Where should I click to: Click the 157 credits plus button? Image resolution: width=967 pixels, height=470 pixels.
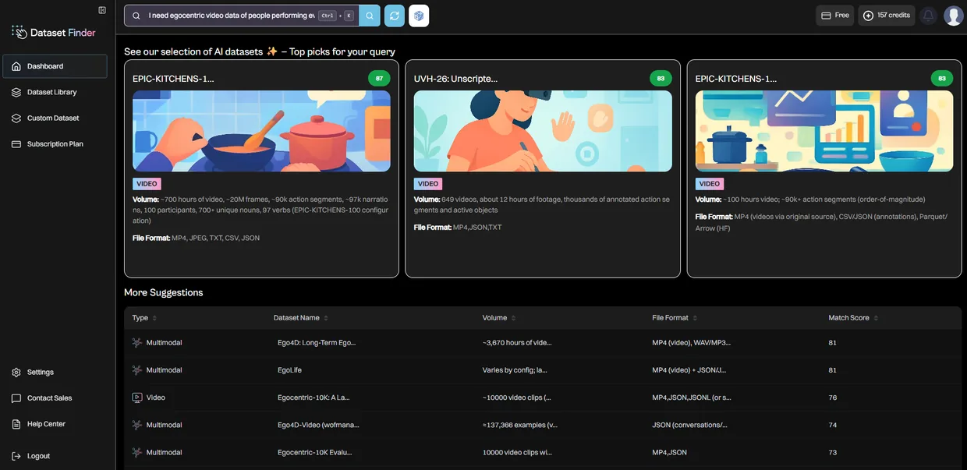[887, 16]
